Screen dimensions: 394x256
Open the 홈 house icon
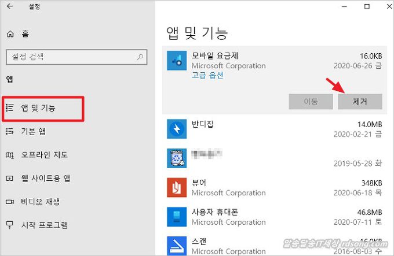[x=10, y=34]
